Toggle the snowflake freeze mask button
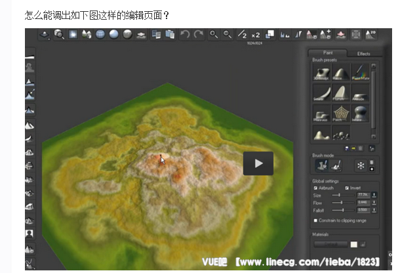The image size is (398, 273). (x=361, y=165)
